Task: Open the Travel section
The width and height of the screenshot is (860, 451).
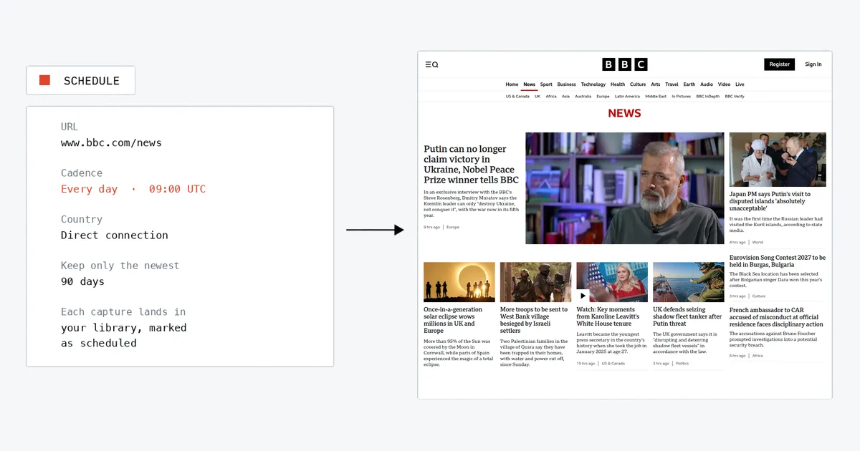Action: pos(672,84)
